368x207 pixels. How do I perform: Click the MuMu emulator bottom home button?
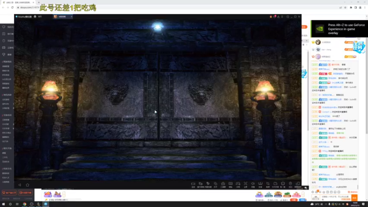point(28,185)
